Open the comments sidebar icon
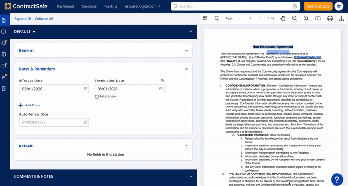 point(4,32)
